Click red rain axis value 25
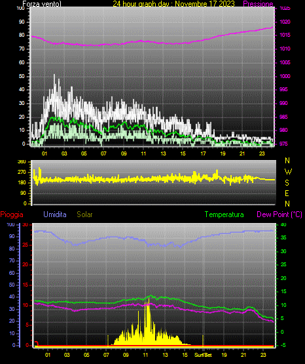 [x=26, y=245]
